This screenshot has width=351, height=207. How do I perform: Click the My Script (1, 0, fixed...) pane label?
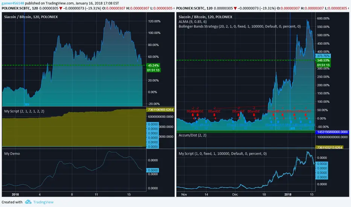coord(223,154)
